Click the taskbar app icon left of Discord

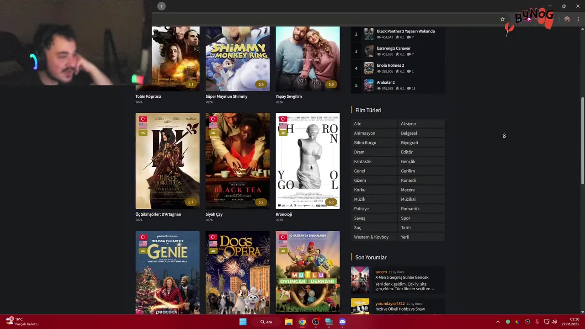click(x=329, y=322)
